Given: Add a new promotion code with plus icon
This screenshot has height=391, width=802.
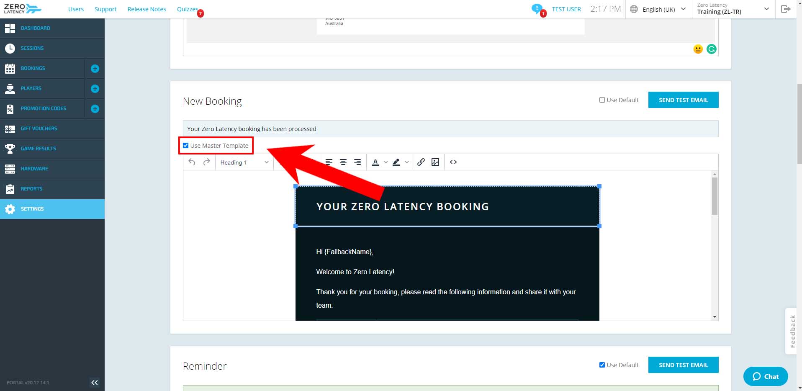Looking at the screenshot, I should pyautogui.click(x=95, y=109).
